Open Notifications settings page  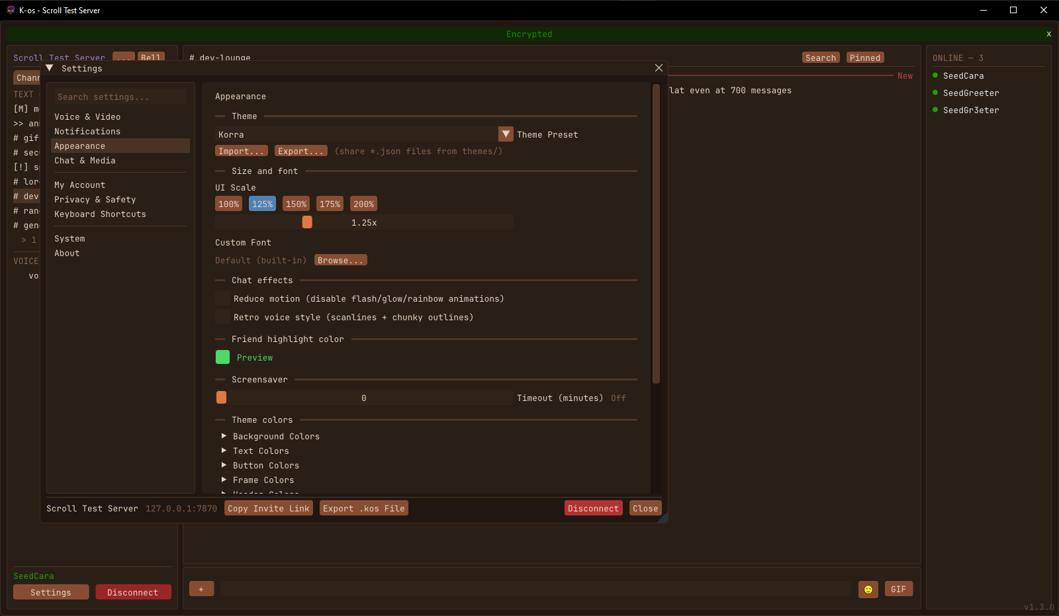click(x=120, y=131)
